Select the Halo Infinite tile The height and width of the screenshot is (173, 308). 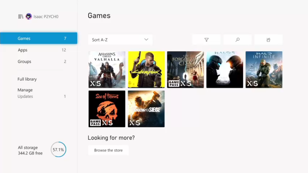264,70
